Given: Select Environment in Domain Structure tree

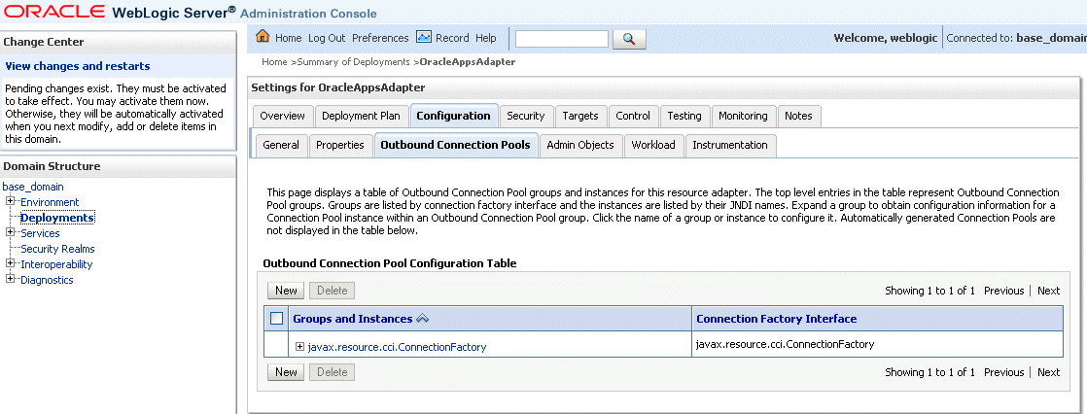Looking at the screenshot, I should (x=50, y=202).
